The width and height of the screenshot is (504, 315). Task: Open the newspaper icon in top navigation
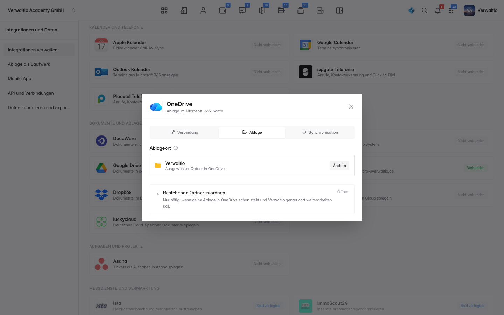320,10
